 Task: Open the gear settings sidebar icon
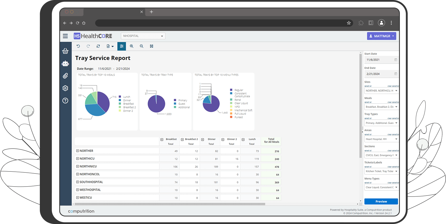pos(65,88)
